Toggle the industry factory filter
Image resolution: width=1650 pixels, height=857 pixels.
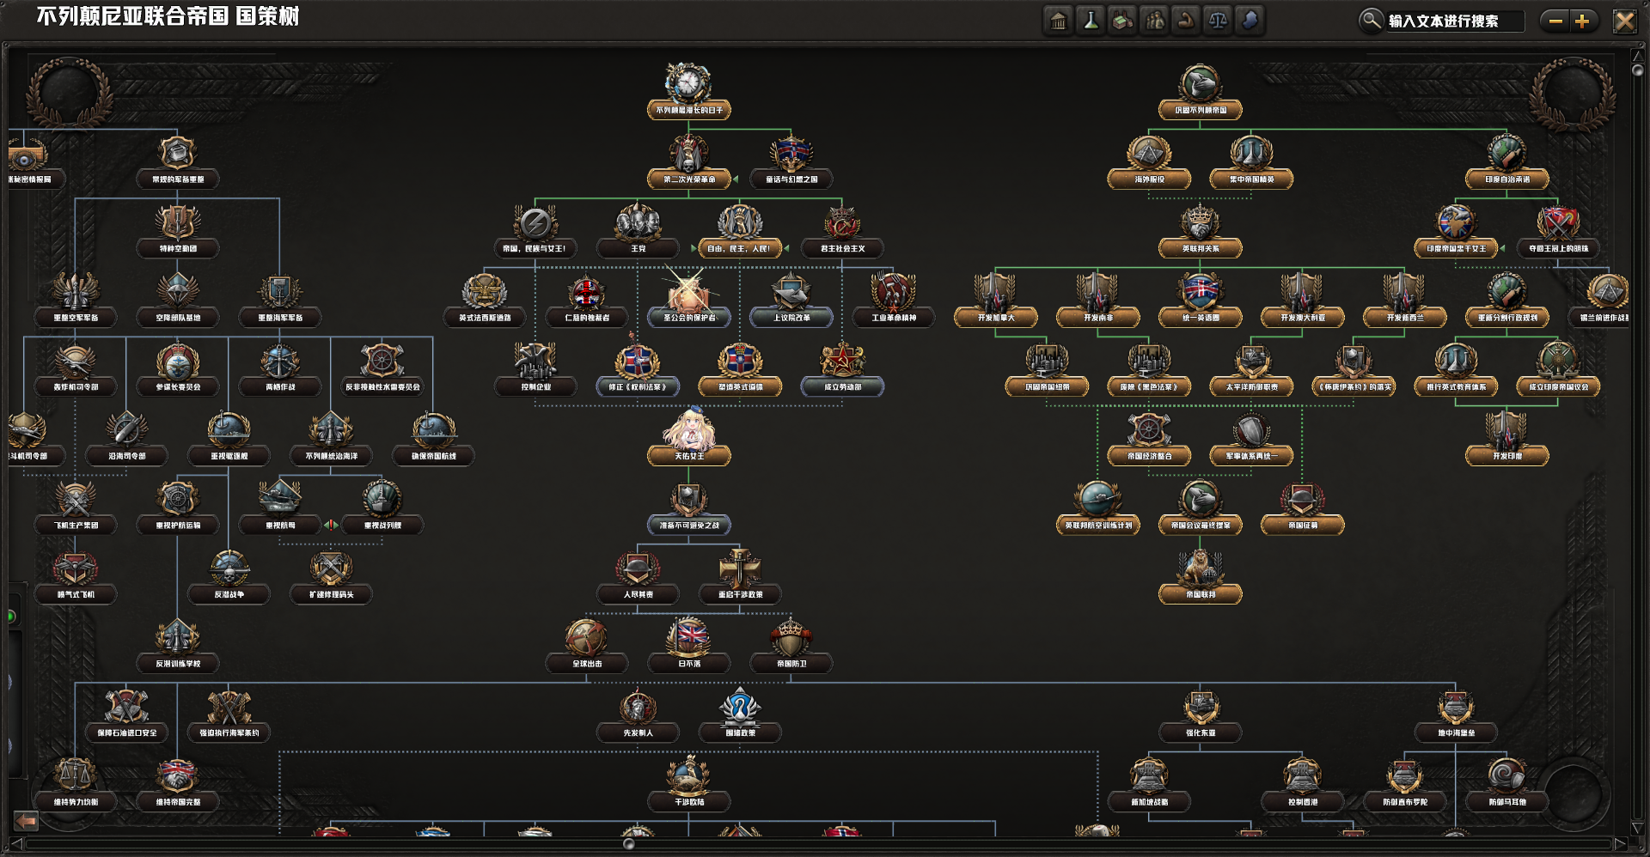[1122, 21]
